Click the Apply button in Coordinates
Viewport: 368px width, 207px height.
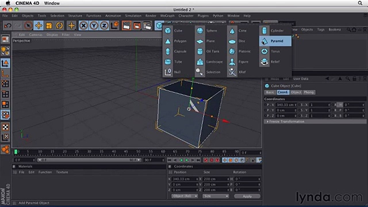(x=247, y=196)
